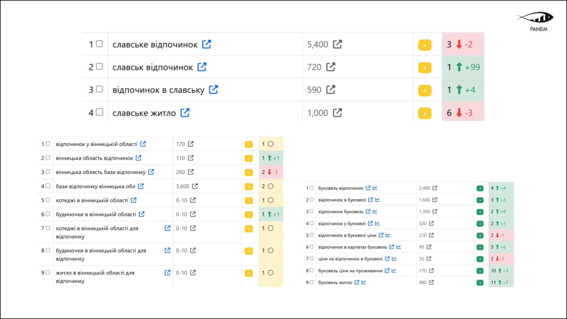Open external link next to славське відпочинок
Screen dimensions: 567x319
(206, 44)
